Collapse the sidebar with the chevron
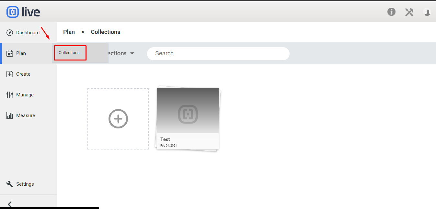Viewport: 436px width, 209px height. (10, 204)
